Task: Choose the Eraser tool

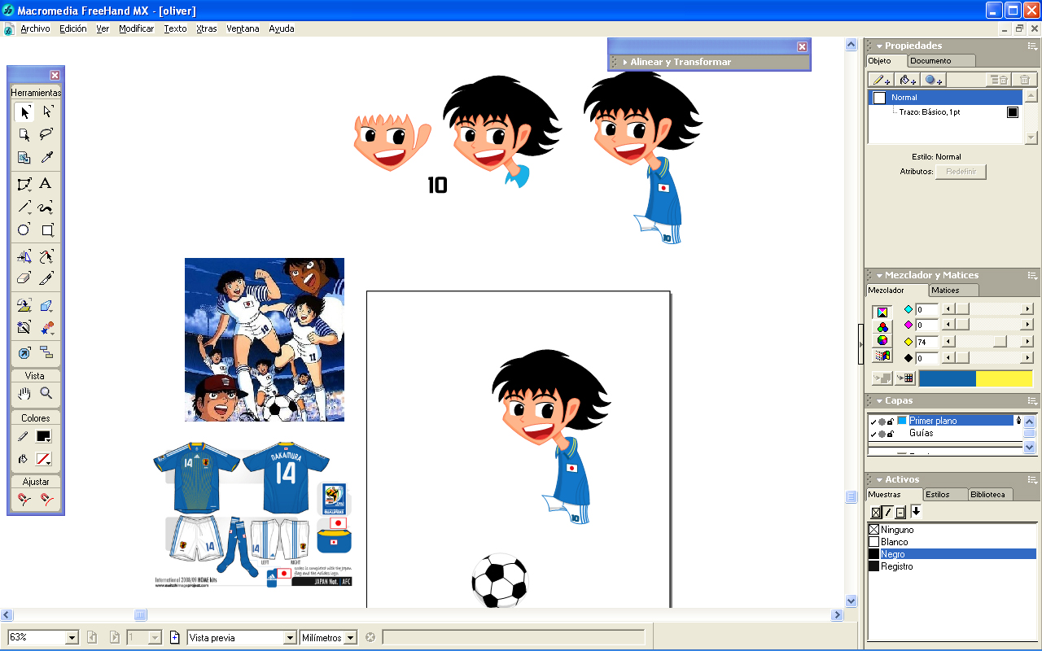Action: pyautogui.click(x=24, y=278)
